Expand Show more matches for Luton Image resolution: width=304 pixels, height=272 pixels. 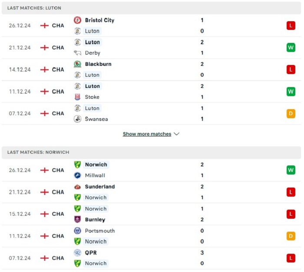click(x=147, y=134)
